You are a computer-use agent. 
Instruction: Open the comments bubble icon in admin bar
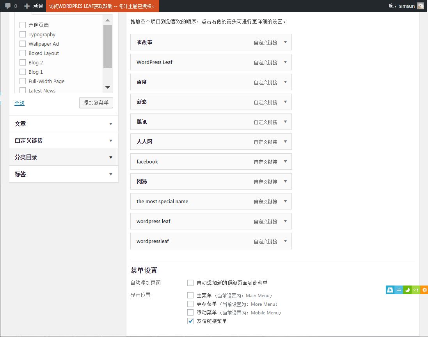[8, 6]
